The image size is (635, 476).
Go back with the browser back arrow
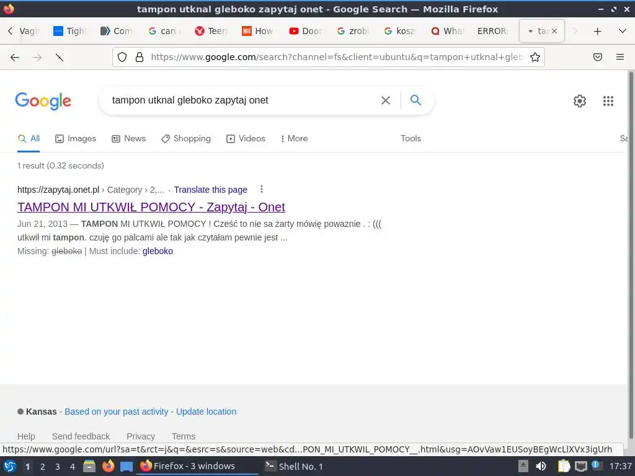click(x=15, y=58)
